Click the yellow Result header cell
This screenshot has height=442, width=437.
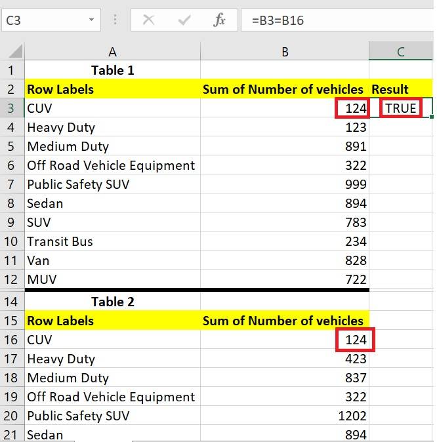pyautogui.click(x=400, y=89)
